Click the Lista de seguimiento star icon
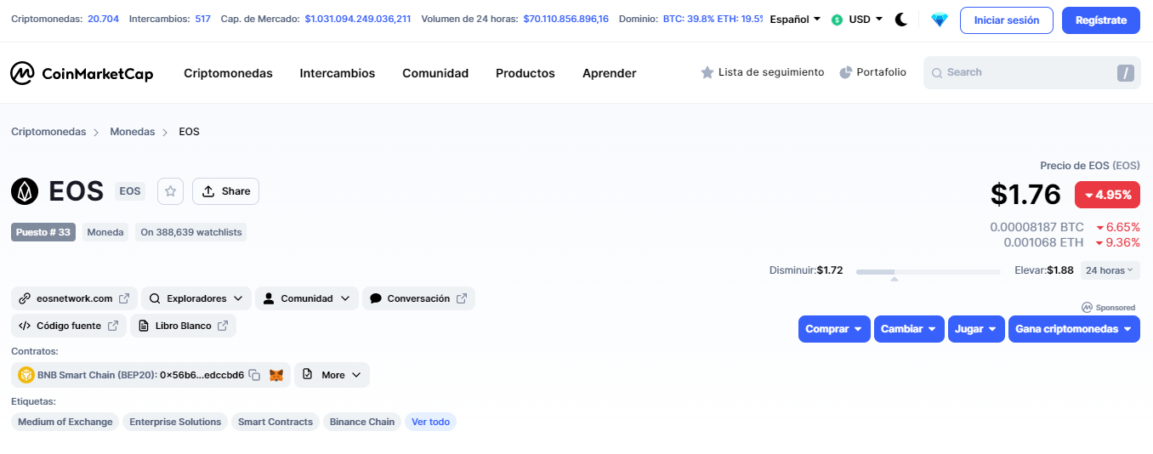The image size is (1153, 454). click(x=707, y=73)
